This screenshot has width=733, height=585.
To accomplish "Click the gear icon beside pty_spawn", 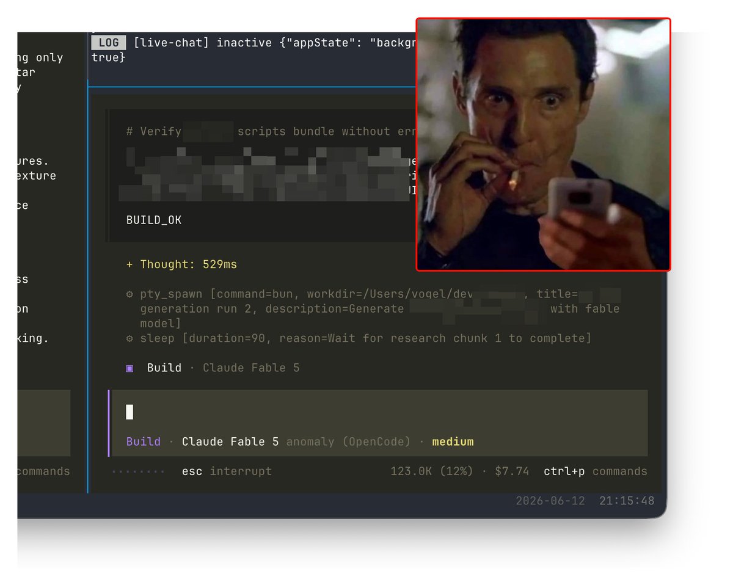I will [129, 294].
